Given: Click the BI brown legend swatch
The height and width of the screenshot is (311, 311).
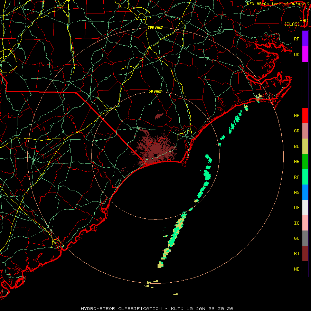Looking at the screenshot, I should point(305,254).
